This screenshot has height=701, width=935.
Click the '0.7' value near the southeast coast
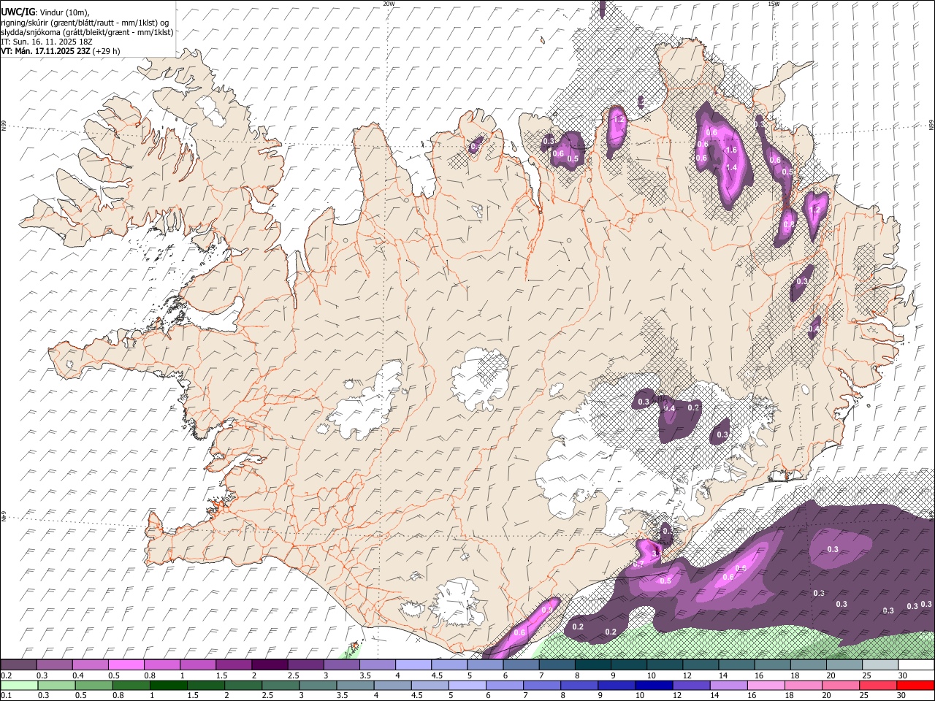(638, 564)
